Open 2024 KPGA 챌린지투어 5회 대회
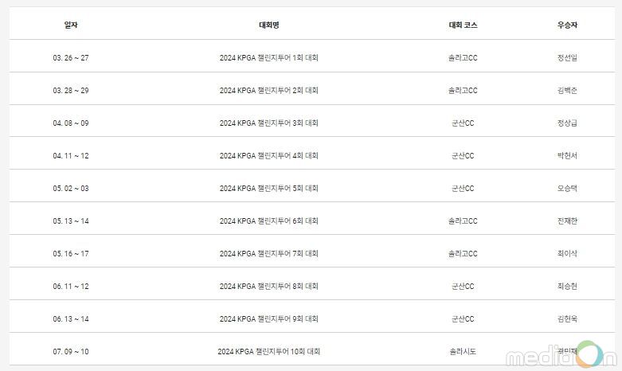 [269, 188]
